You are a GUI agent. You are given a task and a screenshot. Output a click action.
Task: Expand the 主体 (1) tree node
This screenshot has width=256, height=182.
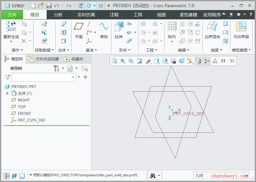pos(8,93)
